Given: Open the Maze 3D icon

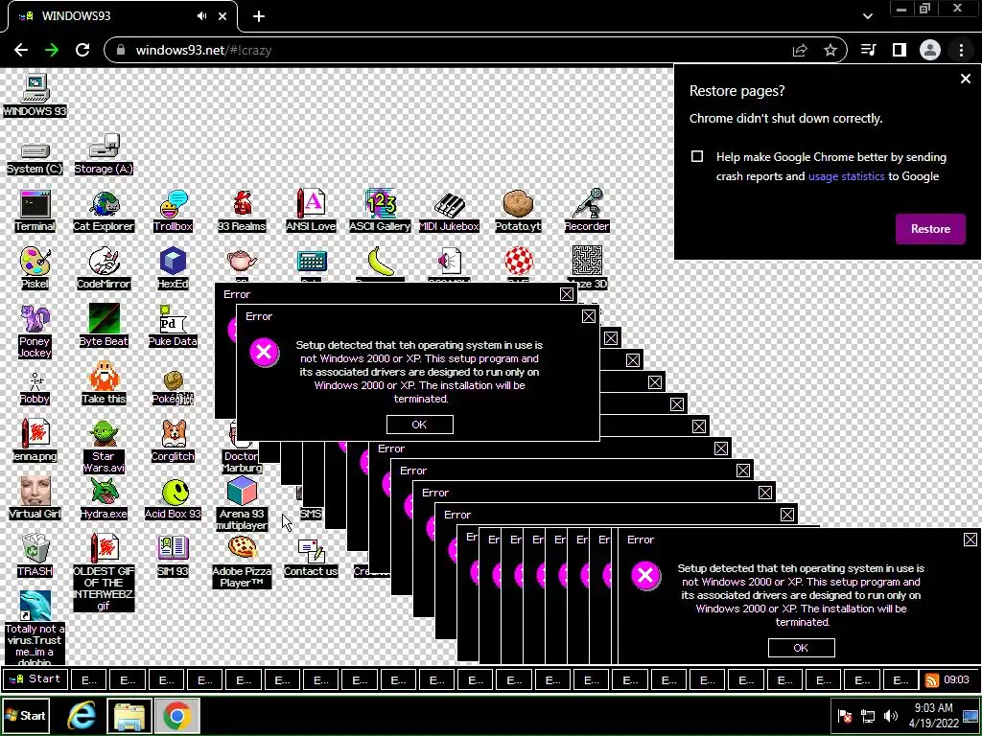Looking at the screenshot, I should tap(587, 268).
